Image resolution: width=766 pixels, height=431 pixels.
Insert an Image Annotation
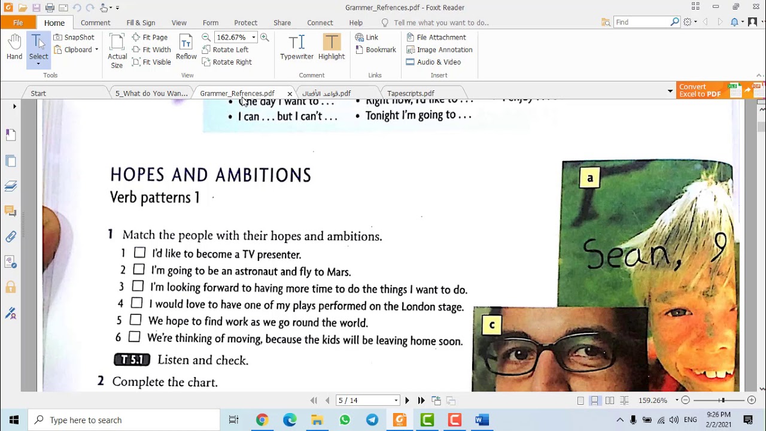pos(439,50)
